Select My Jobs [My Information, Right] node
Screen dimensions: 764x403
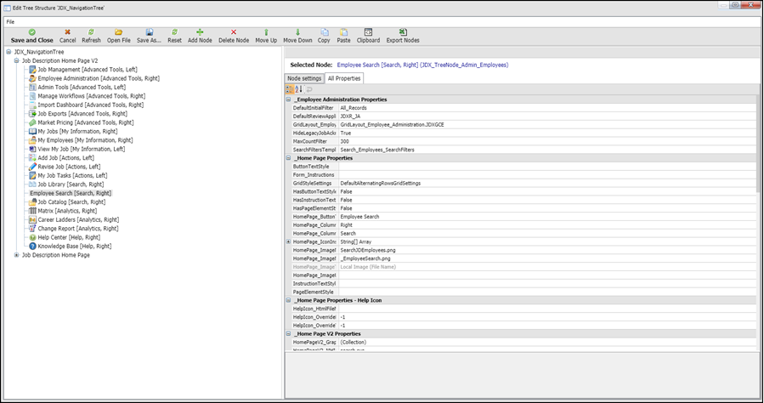(x=77, y=132)
